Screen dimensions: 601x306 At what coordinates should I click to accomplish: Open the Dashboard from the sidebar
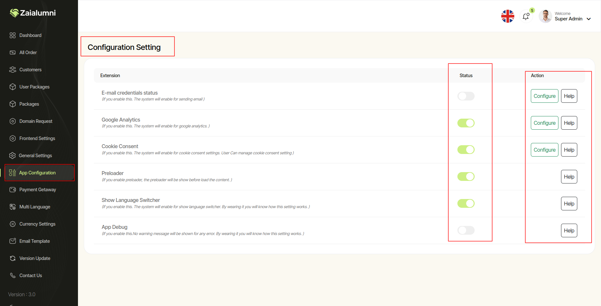point(30,35)
